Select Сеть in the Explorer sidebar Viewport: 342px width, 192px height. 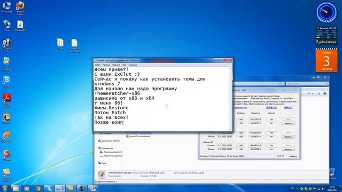tap(102, 163)
